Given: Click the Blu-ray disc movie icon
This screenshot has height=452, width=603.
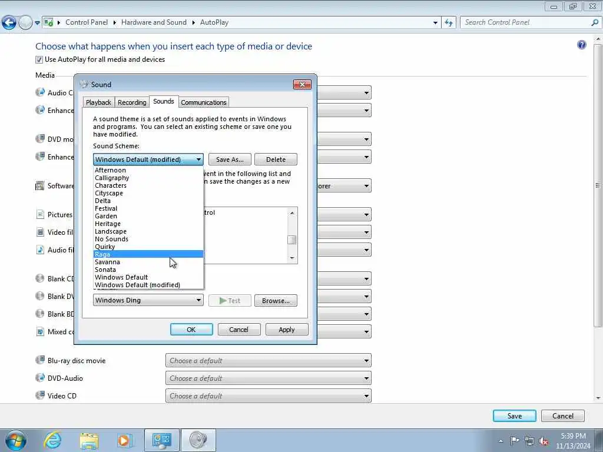Looking at the screenshot, I should (x=40, y=360).
